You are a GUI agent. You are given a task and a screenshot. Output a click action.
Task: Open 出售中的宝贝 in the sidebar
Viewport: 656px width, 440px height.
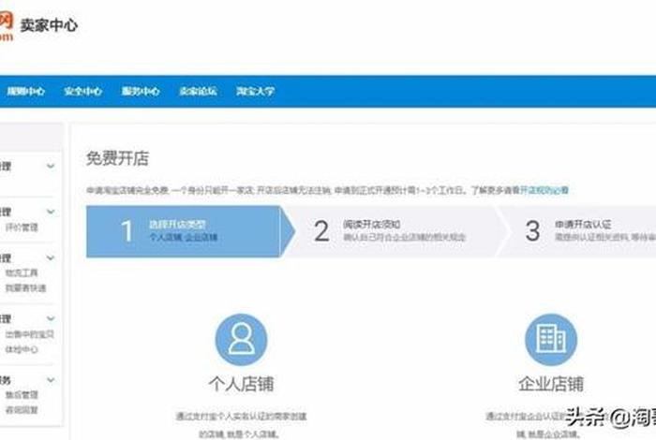[x=29, y=334]
